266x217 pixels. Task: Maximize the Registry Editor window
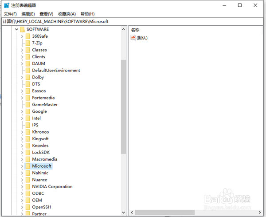tap(240, 5)
